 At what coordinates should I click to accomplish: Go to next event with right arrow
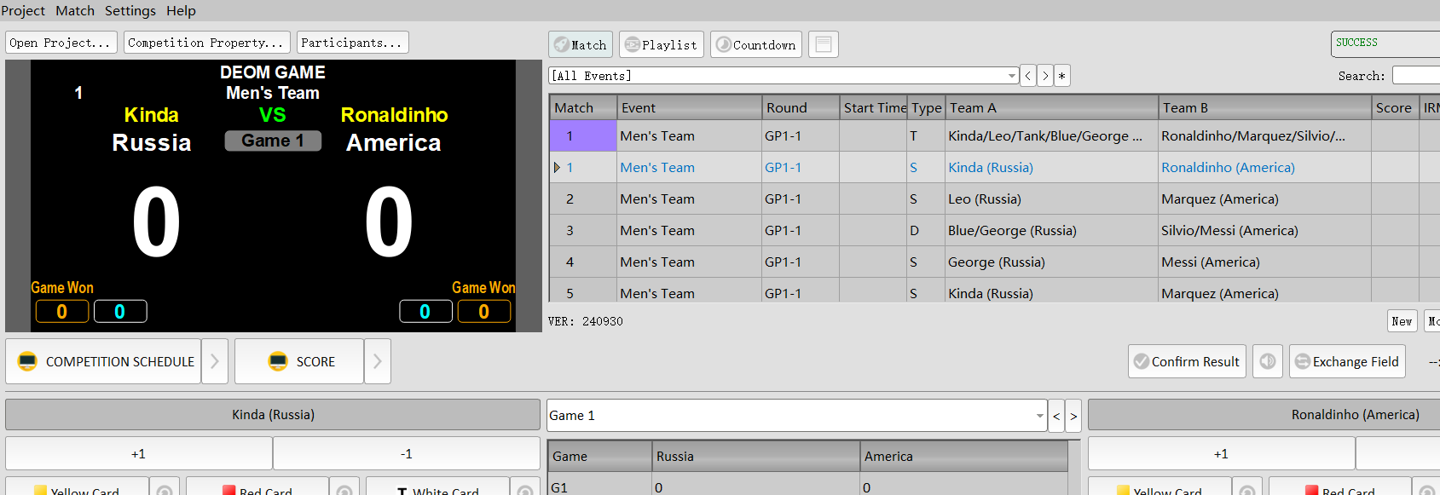1045,76
